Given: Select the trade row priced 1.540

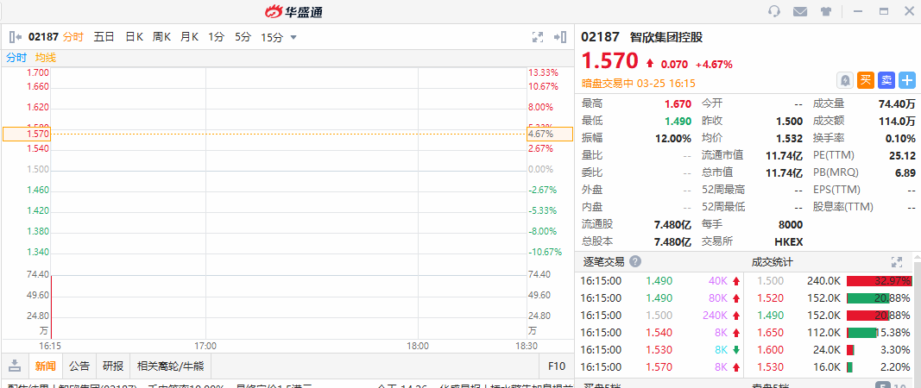Looking at the screenshot, I should click(x=660, y=332).
